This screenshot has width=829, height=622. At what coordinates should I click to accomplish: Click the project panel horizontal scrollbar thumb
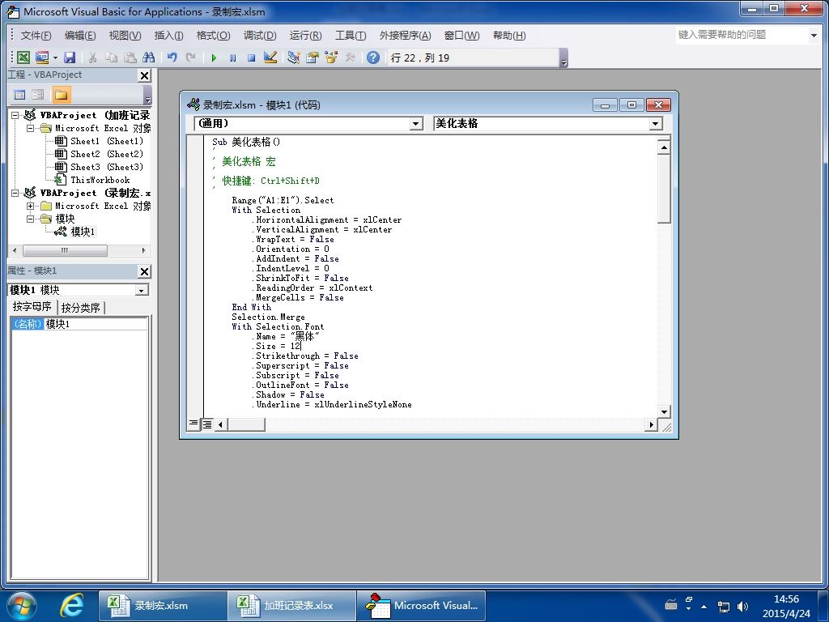(x=65, y=251)
